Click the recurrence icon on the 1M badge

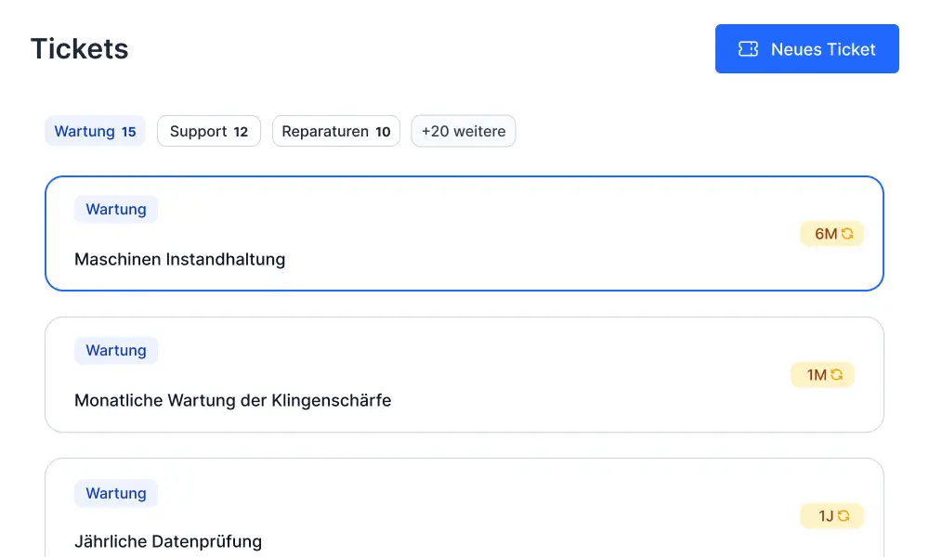coord(837,375)
